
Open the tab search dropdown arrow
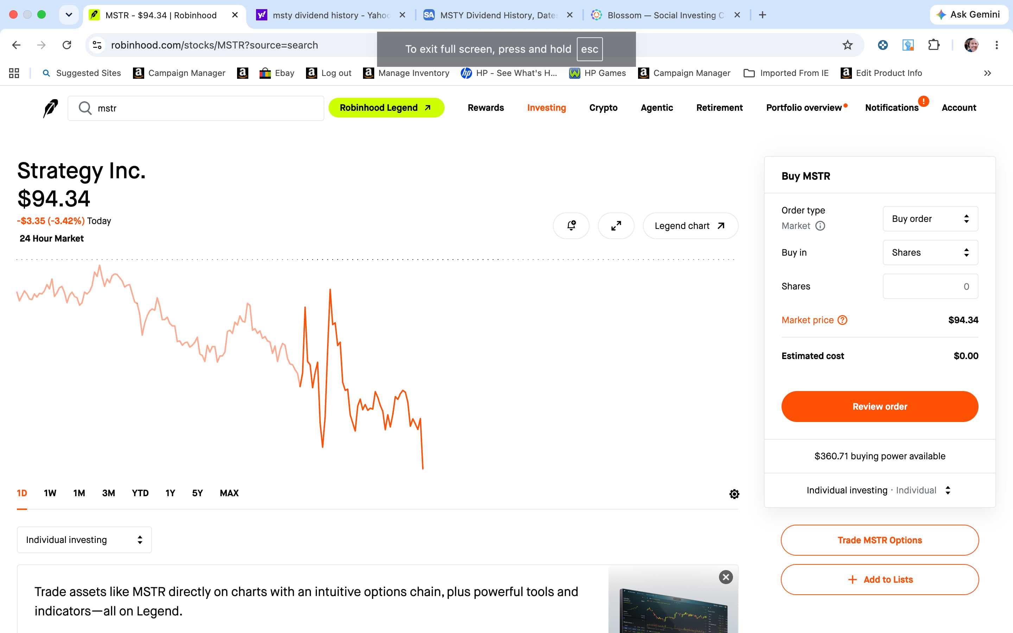(x=69, y=15)
